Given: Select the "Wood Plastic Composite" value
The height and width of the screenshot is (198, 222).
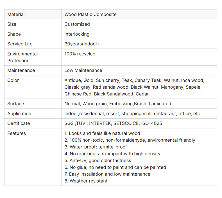Looking at the screenshot, I should click(x=90, y=14).
